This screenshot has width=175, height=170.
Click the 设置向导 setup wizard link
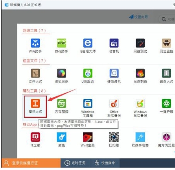[138, 17]
